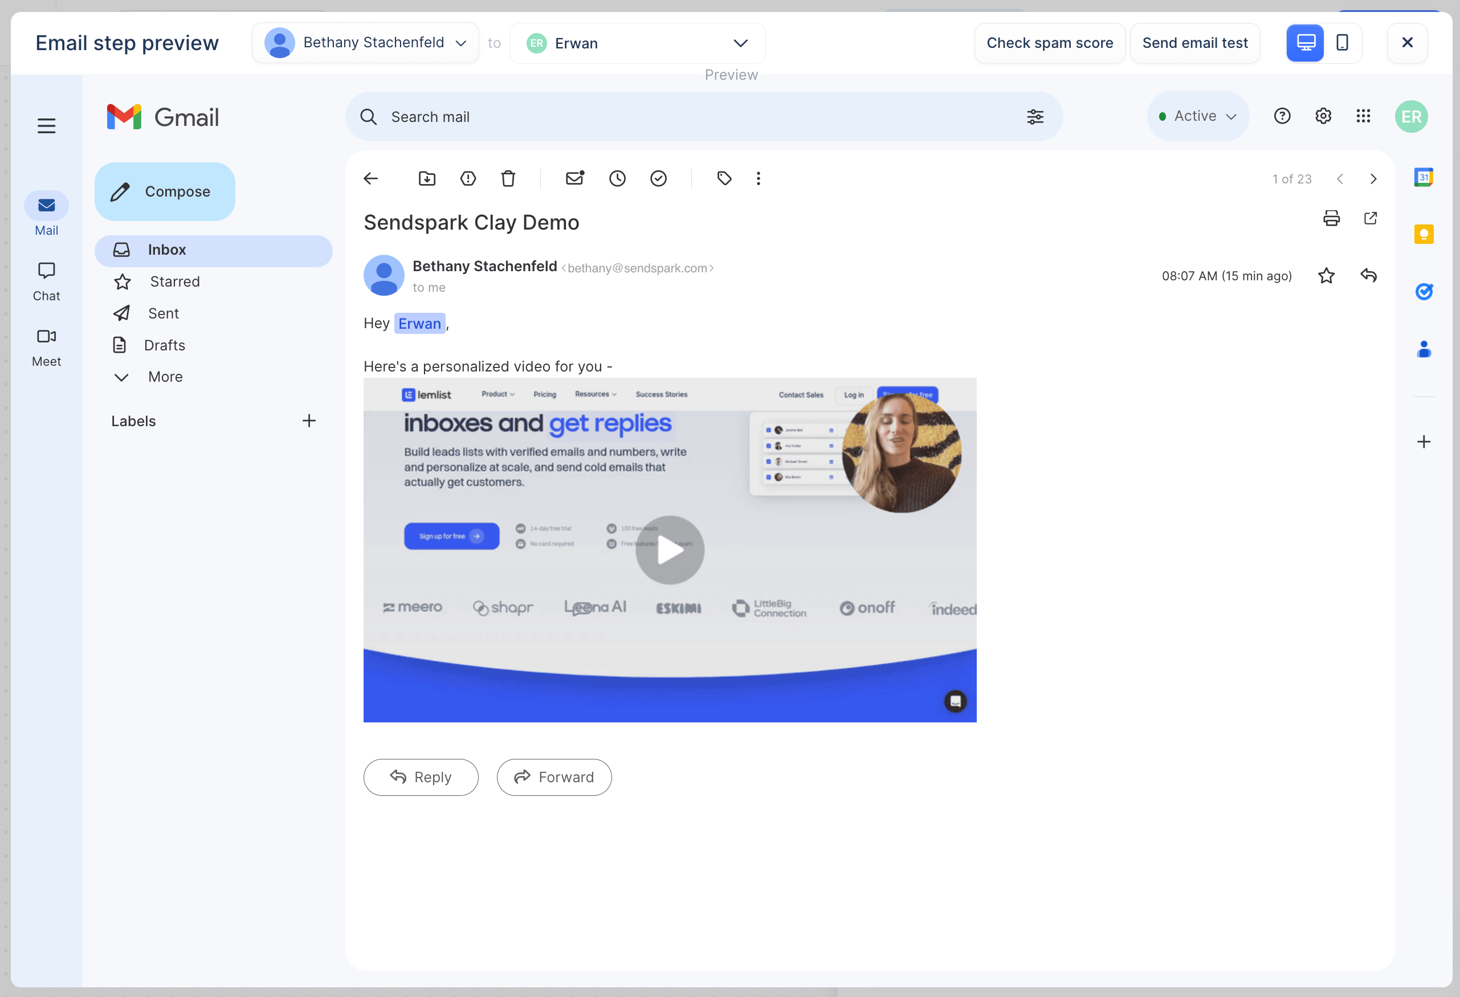This screenshot has width=1460, height=997.
Task: Open Mail in the left rail
Action: [47, 214]
